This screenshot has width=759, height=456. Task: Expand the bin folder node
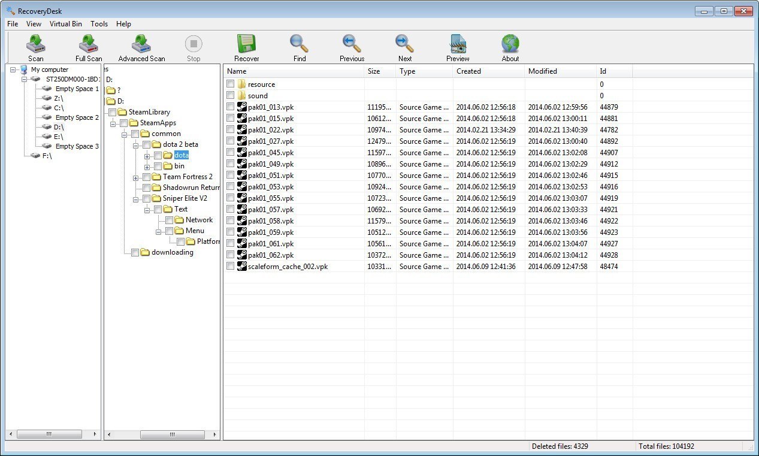pos(147,165)
